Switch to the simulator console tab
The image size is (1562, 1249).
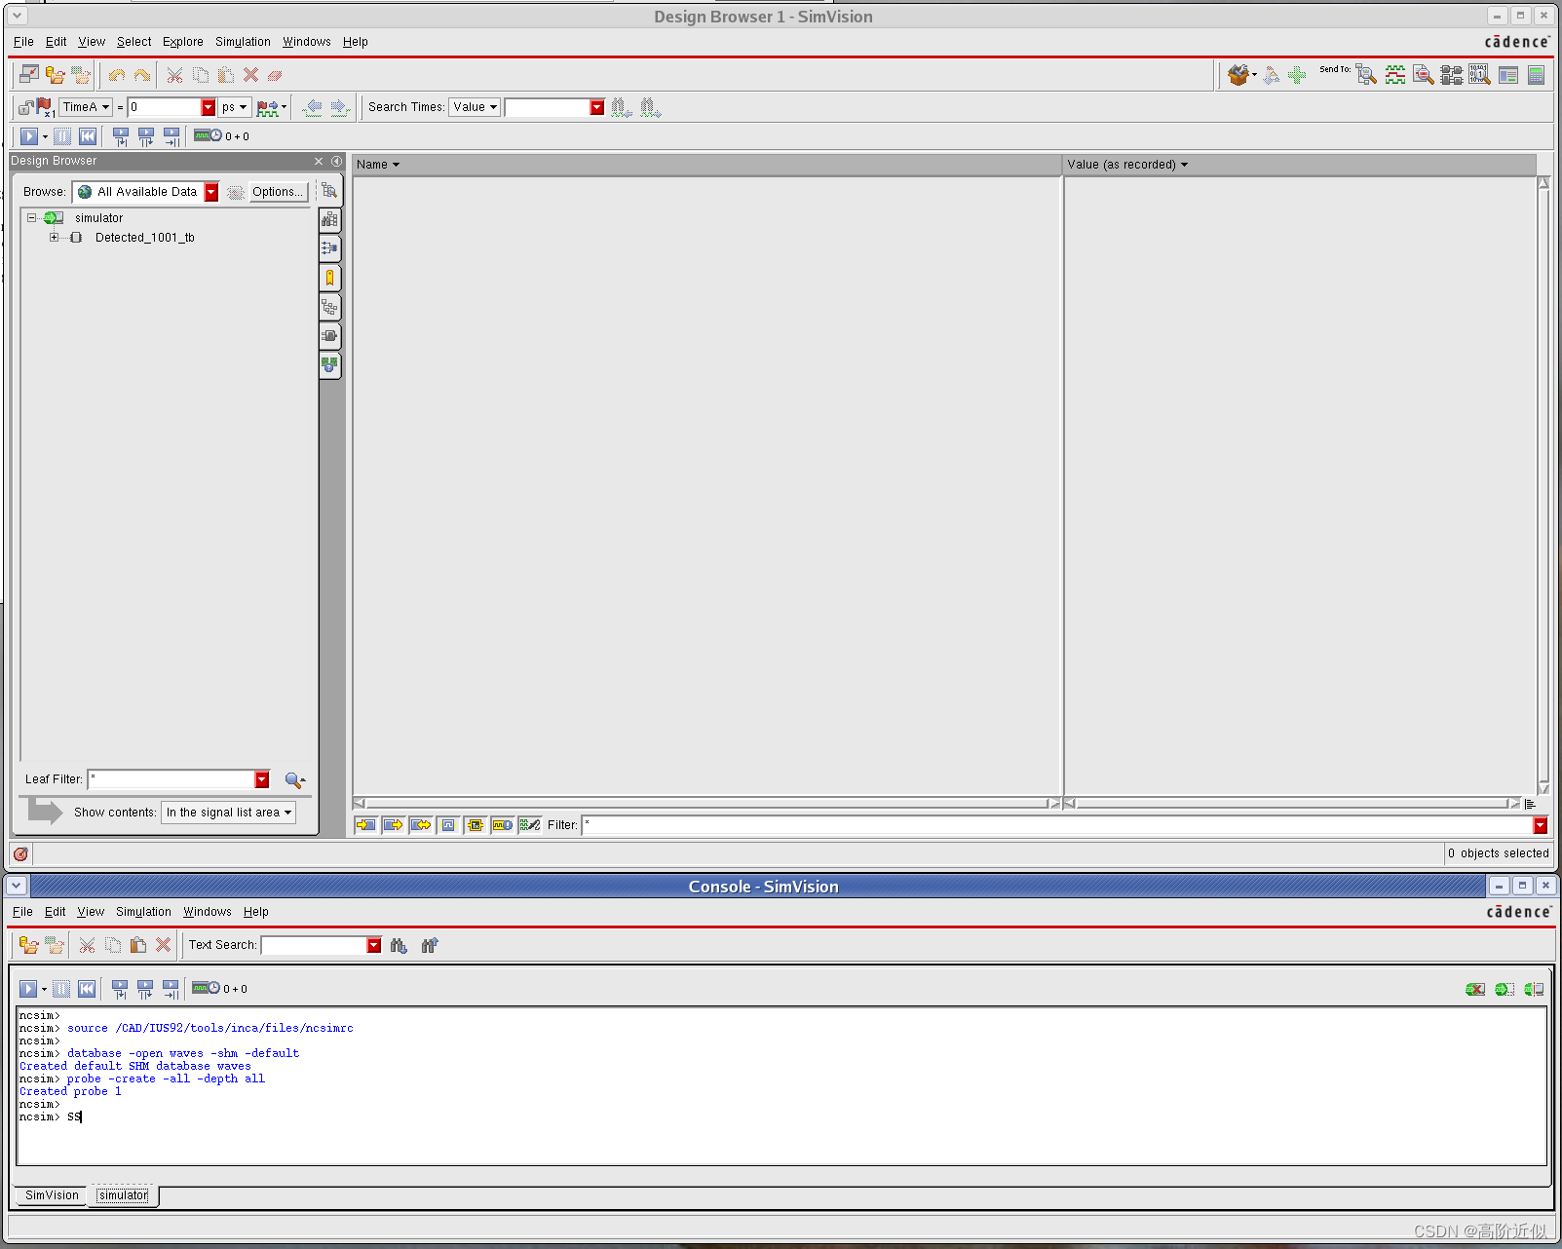point(123,1195)
